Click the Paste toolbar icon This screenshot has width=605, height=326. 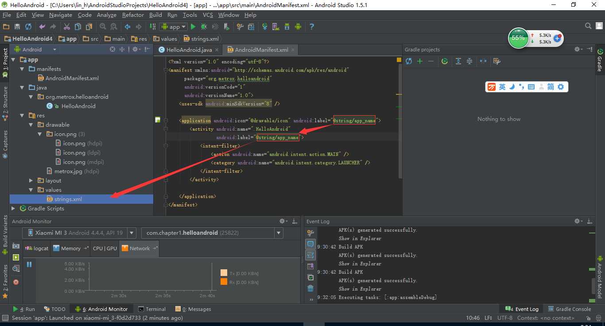click(89, 27)
